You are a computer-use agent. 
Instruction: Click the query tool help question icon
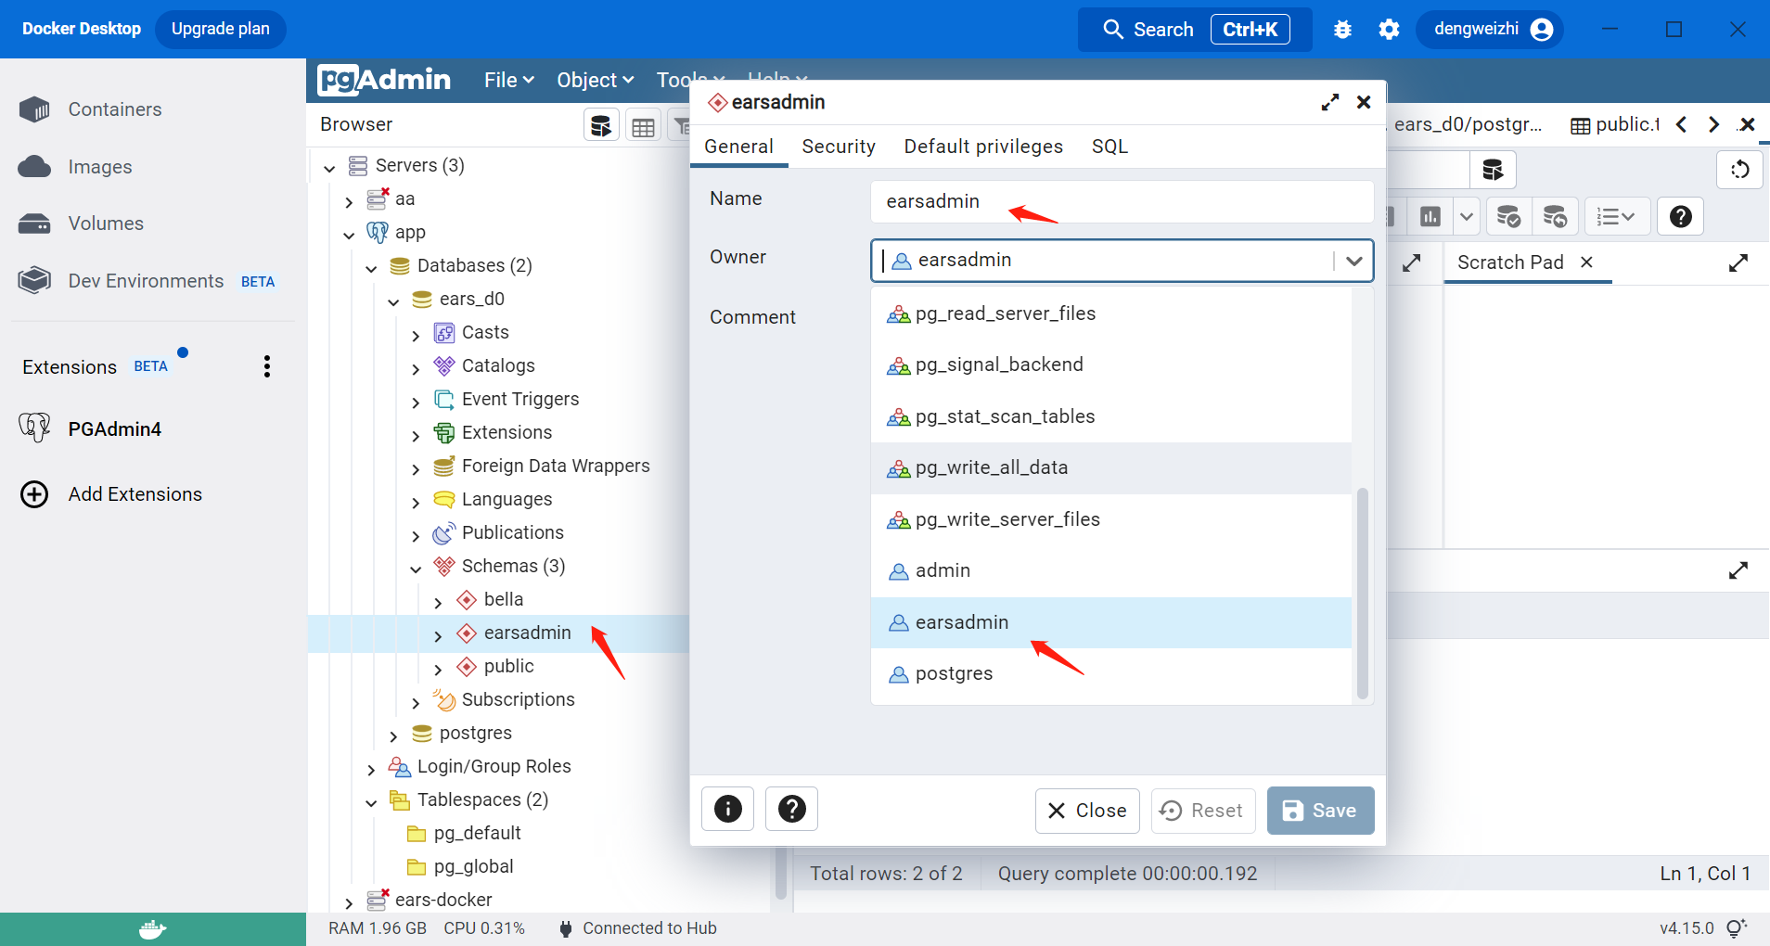click(1680, 216)
